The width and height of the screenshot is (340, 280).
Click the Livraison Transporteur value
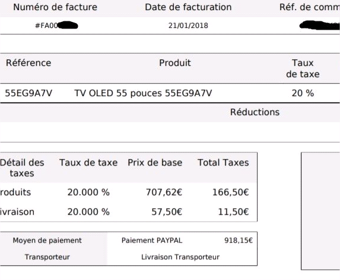click(180, 257)
